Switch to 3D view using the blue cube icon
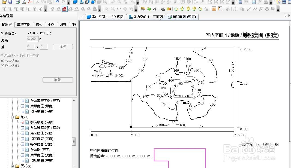Viewport: 291px width, 168px height. pyautogui.click(x=75, y=2)
